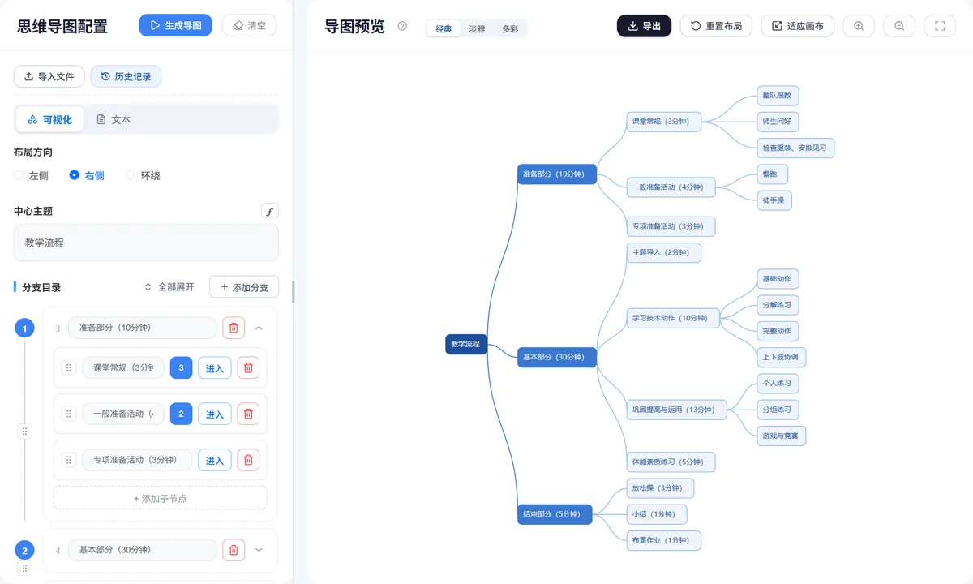Edit the 基本部分（30分钟）branch field
This screenshot has width=973, height=584.
click(142, 550)
